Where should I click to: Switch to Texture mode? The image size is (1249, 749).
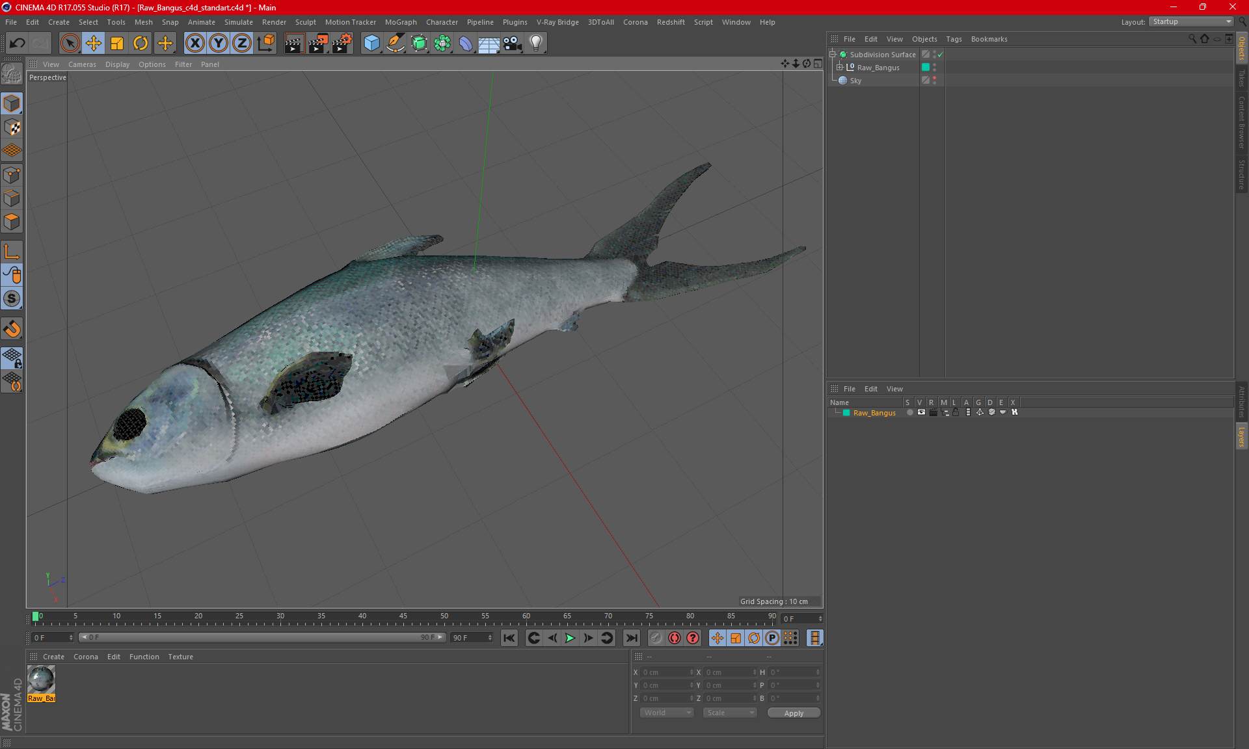pos(12,127)
